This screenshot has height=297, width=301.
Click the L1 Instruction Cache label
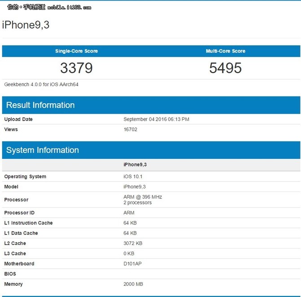coord(28,223)
